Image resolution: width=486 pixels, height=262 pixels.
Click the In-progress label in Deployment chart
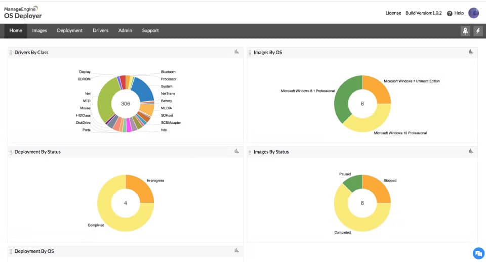coord(155,181)
